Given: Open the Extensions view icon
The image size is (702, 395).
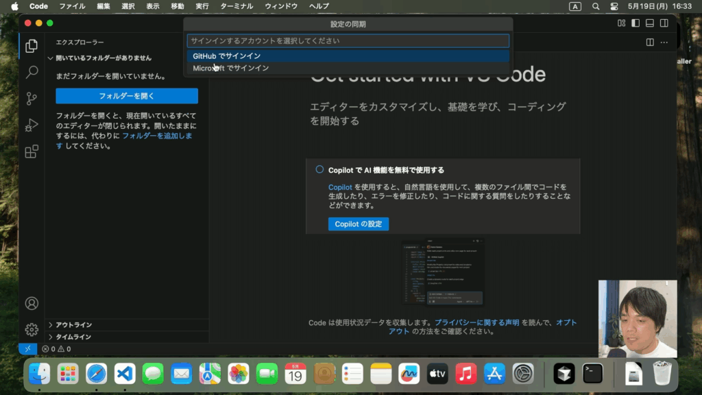Looking at the screenshot, I should click(x=32, y=152).
